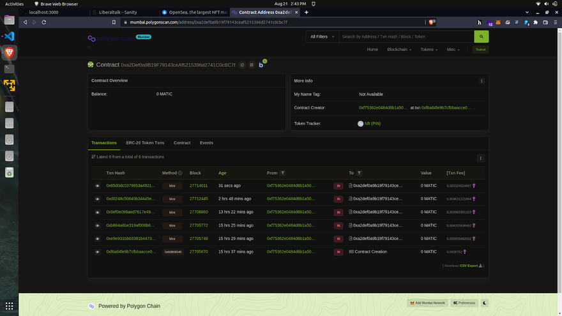The height and width of the screenshot is (316, 562).
Task: Open the All Filters search dropdown
Action: (321, 36)
